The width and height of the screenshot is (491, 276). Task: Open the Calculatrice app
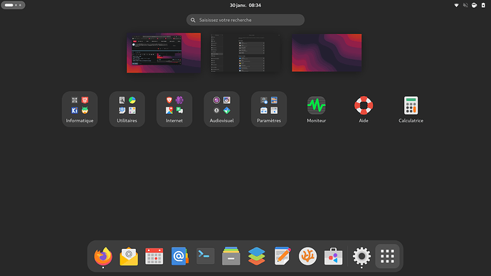[411, 110]
